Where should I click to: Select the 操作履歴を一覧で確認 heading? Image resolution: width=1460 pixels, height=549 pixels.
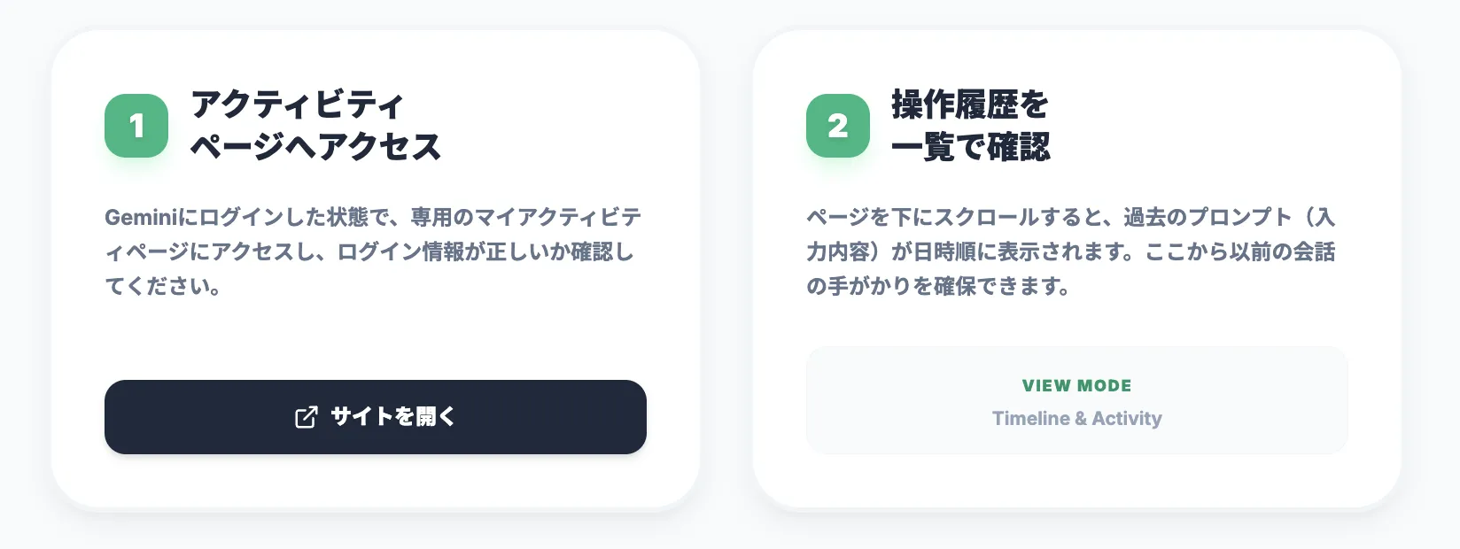tap(969, 127)
